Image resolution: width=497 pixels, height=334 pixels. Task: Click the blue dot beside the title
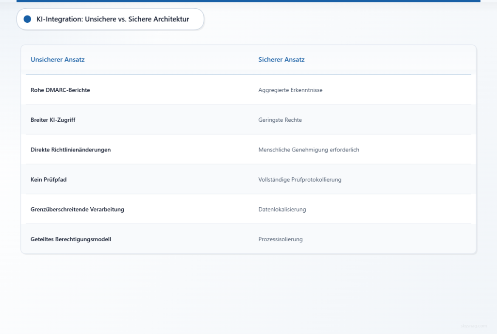point(28,19)
